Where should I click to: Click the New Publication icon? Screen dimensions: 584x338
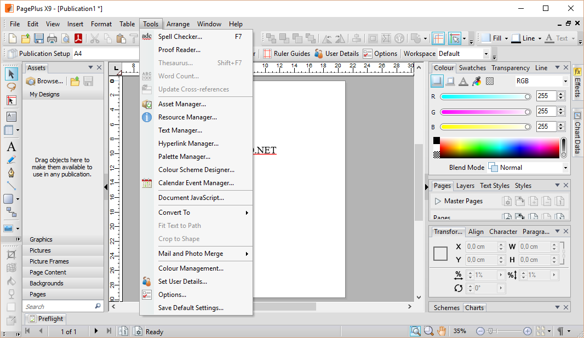click(12, 38)
